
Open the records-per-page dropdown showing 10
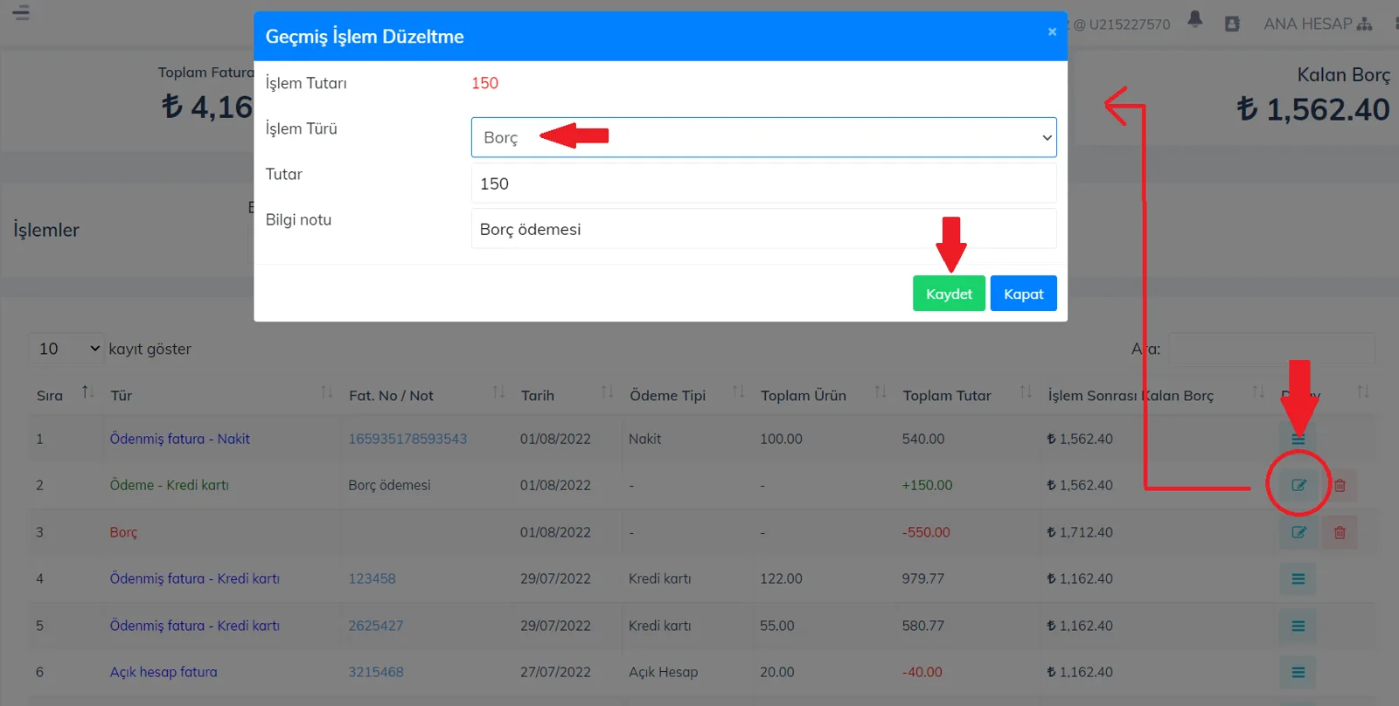[x=67, y=349]
